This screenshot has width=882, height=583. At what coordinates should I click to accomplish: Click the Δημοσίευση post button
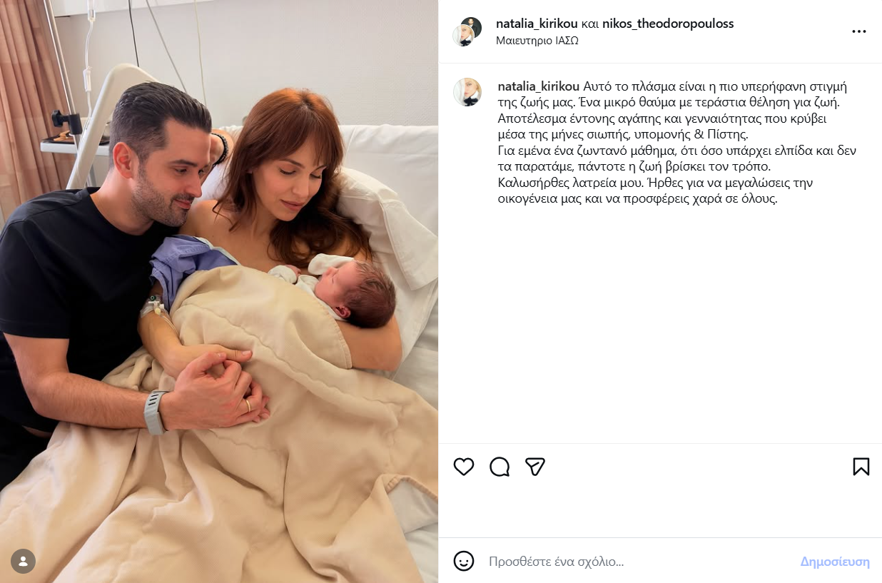point(835,562)
